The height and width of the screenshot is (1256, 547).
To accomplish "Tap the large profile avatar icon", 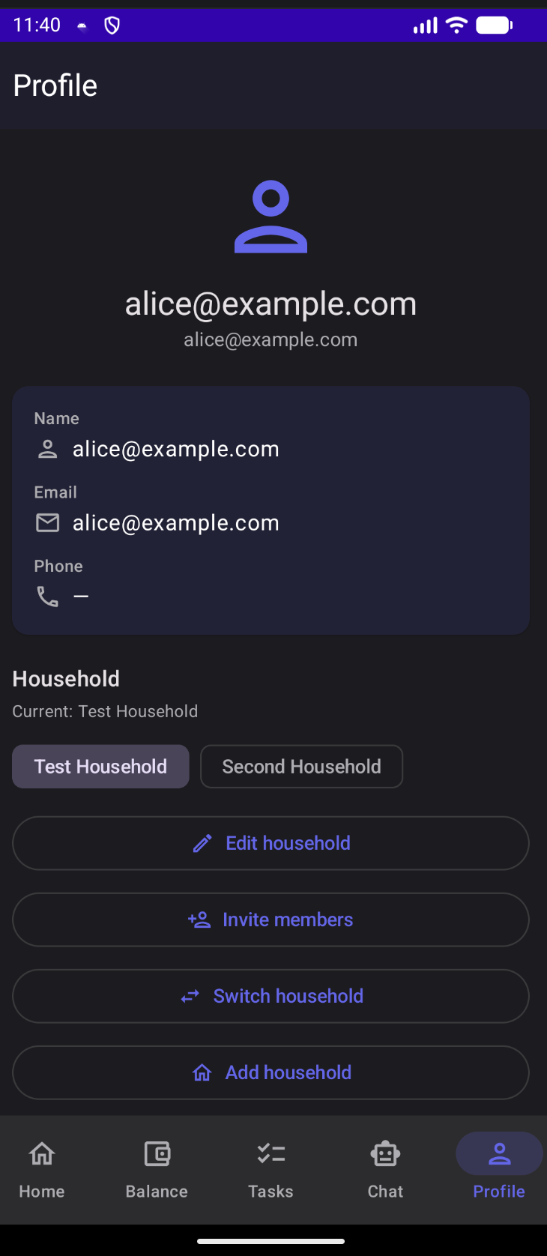I will 271,217.
